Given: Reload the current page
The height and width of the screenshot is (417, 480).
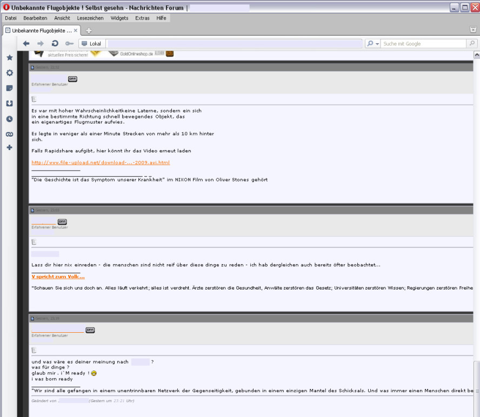Looking at the screenshot, I should (55, 43).
